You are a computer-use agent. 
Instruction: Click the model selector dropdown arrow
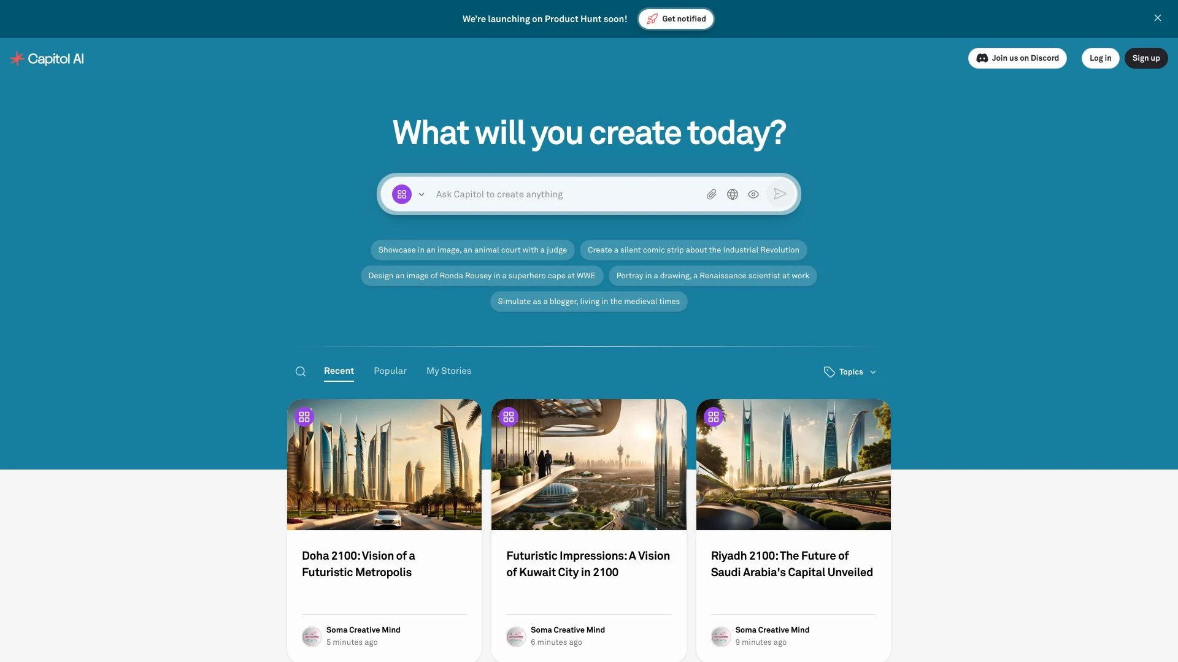(x=420, y=194)
